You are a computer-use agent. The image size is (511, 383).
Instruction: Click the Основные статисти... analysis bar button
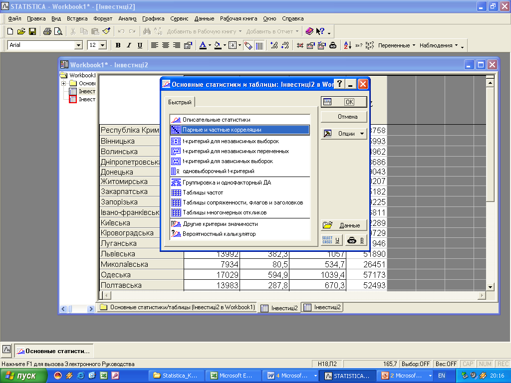(x=53, y=351)
